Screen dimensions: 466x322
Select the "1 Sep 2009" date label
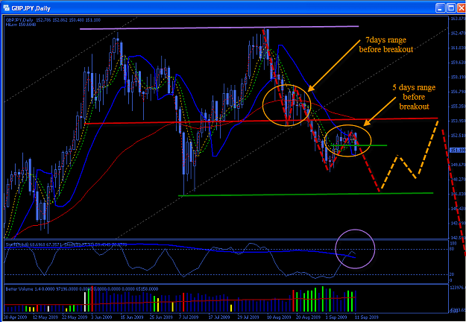(x=335, y=317)
